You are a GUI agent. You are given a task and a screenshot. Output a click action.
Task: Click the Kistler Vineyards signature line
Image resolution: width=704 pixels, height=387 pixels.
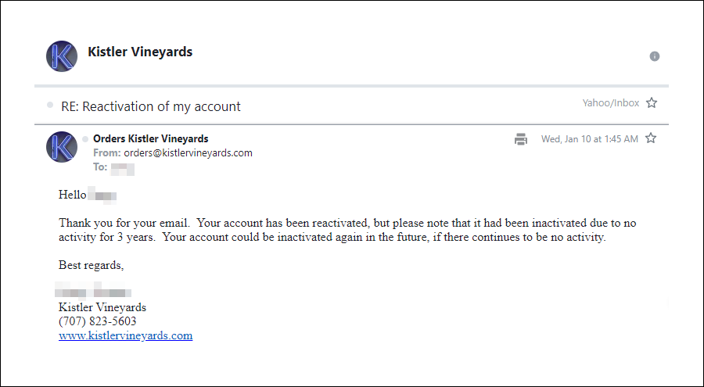(x=102, y=307)
